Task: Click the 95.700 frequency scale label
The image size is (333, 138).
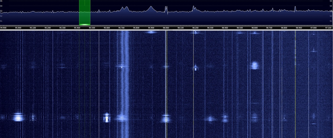Action: click(121, 28)
